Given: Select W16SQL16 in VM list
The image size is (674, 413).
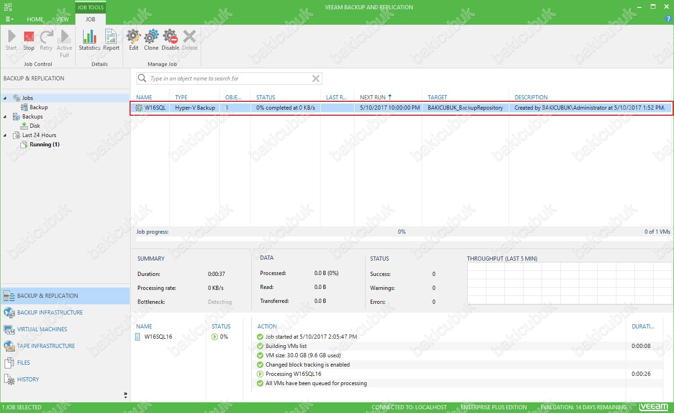Looking at the screenshot, I should pos(158,337).
